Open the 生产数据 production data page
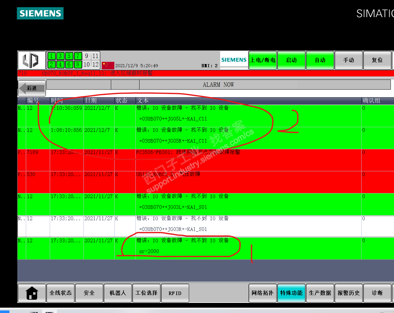394x313 pixels. coord(320,293)
